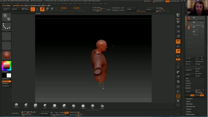Select the Rotate mode icon in top shelf

point(52,9)
